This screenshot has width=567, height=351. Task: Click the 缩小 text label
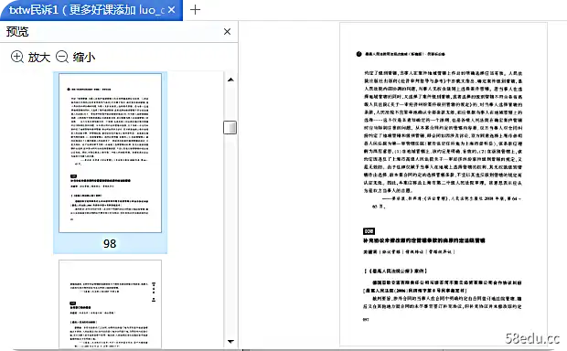(84, 57)
